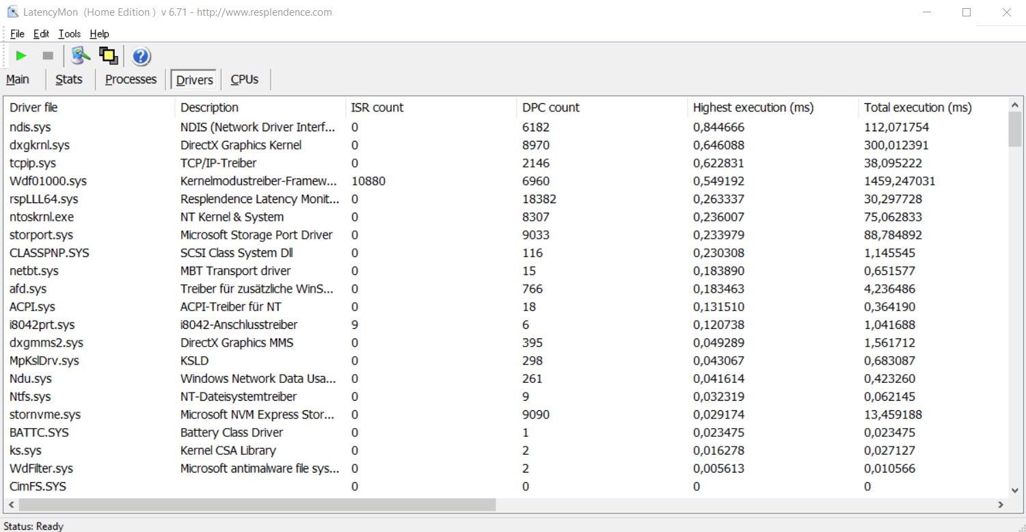
Task: Sort by the ISR count column header
Action: 377,107
